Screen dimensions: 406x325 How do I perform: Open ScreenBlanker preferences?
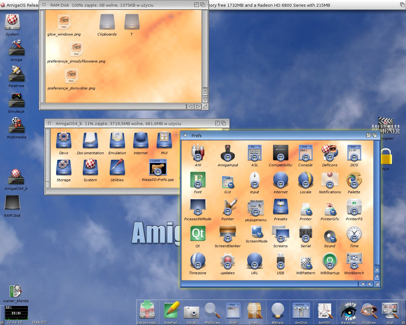(227, 234)
